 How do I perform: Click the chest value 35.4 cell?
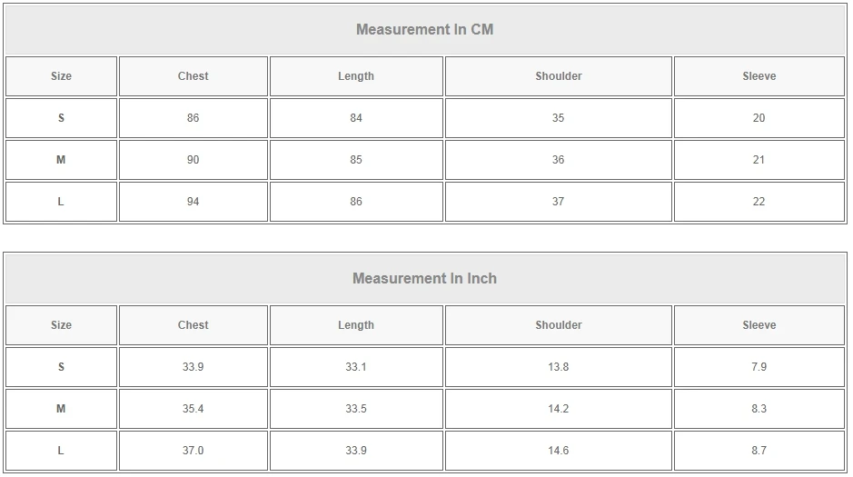(x=193, y=409)
